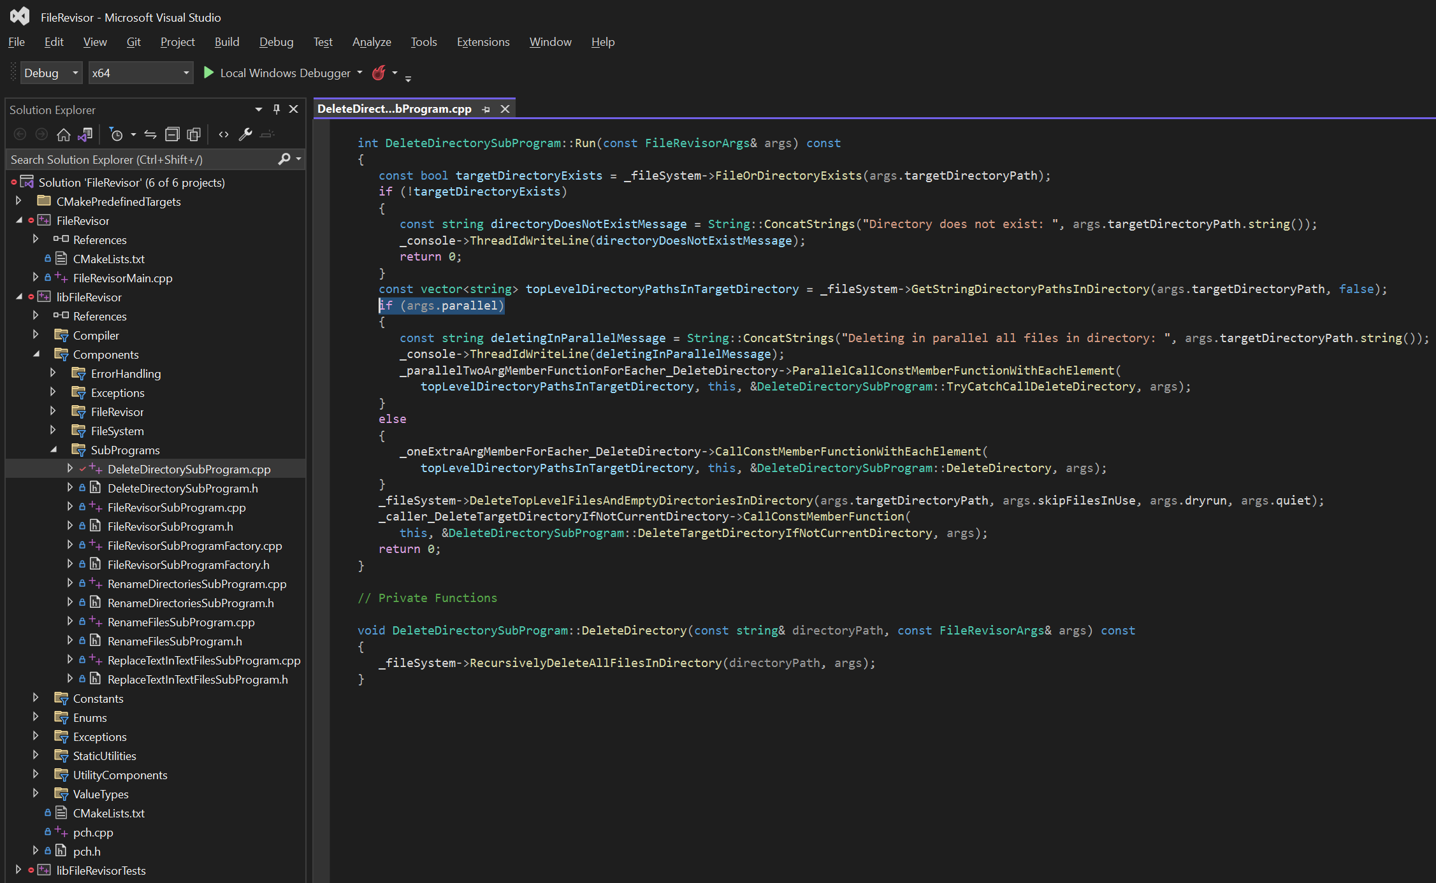Open the File menu
This screenshot has width=1436, height=883.
[x=17, y=42]
